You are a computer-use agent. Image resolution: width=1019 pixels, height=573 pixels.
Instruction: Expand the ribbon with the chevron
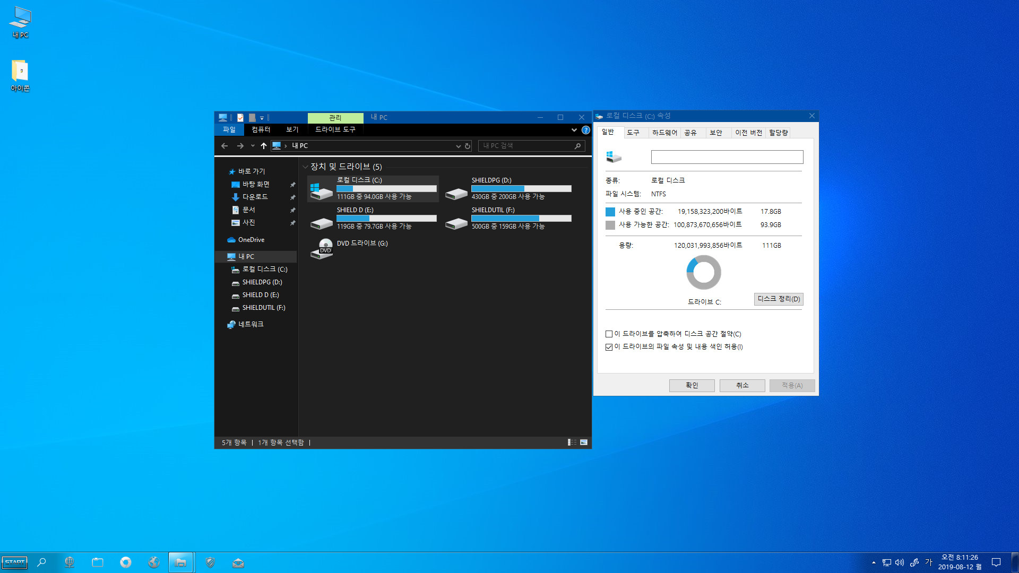[574, 130]
